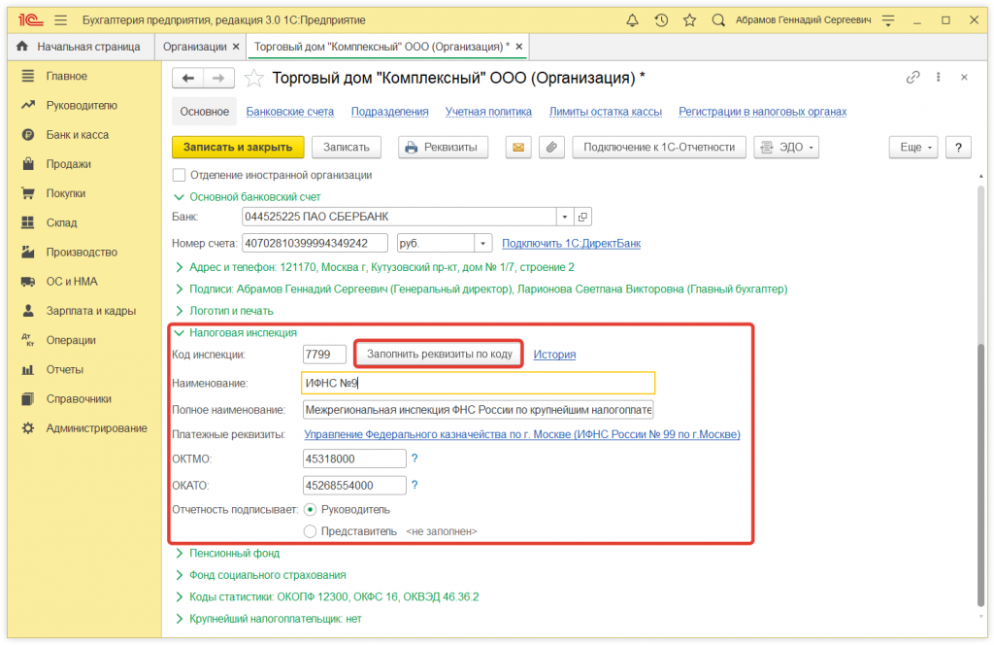Open the 'ЭДО' dropdown button
Screen dimensions: 994x645
coord(786,147)
